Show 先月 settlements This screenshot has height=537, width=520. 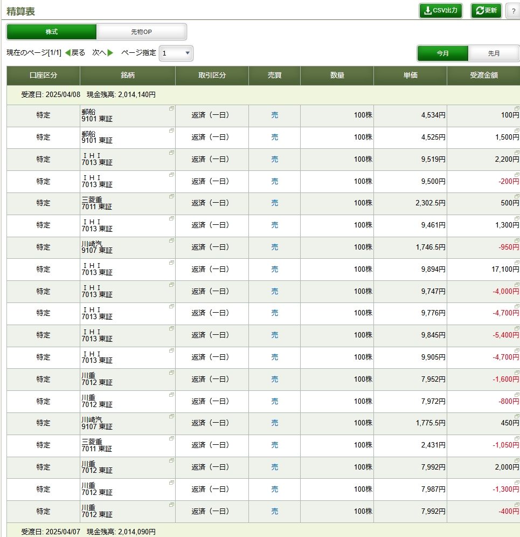[x=494, y=53]
